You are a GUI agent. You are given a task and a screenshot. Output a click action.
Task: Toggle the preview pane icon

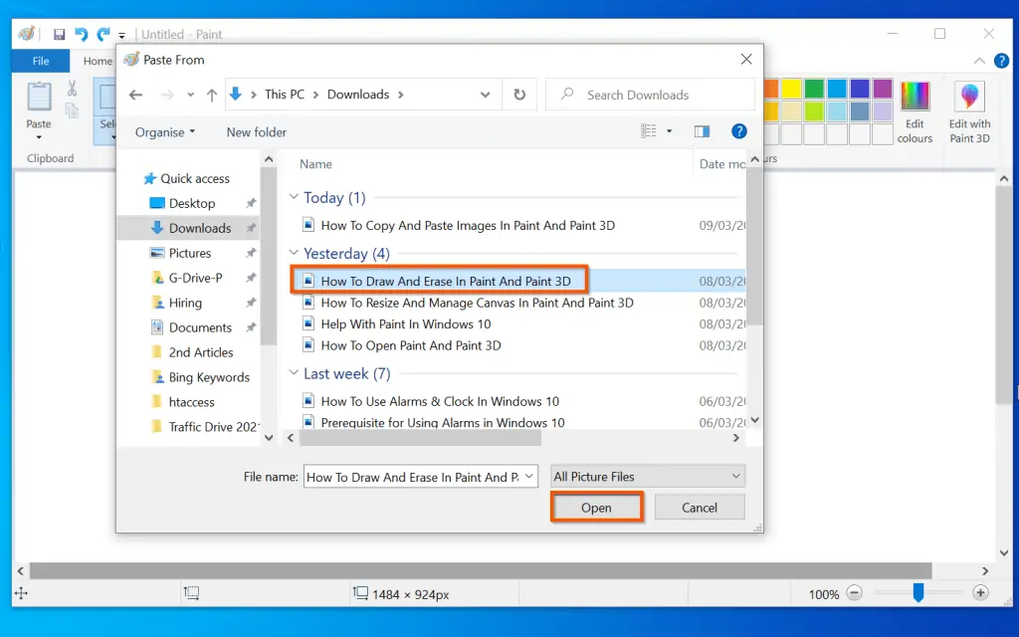coord(702,132)
